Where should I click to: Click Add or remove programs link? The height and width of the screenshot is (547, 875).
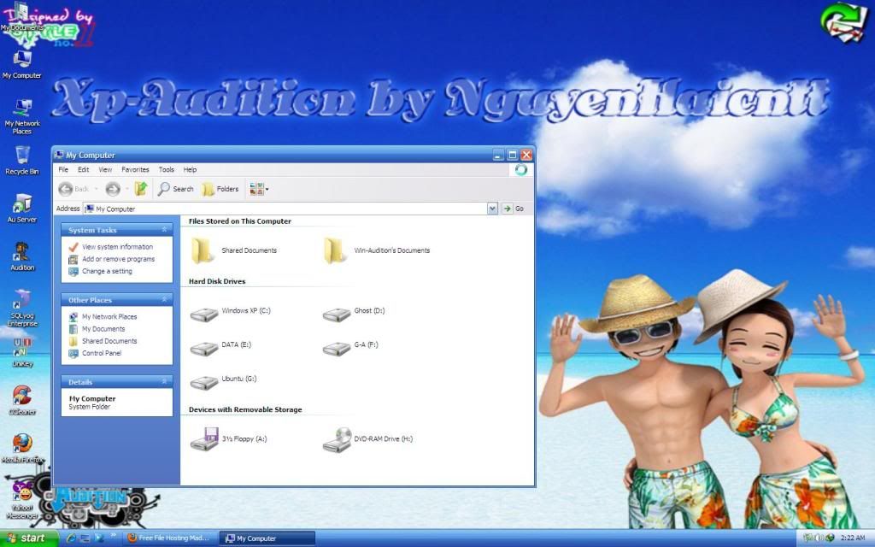112,259
